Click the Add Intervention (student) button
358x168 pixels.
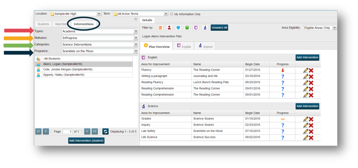point(86,140)
